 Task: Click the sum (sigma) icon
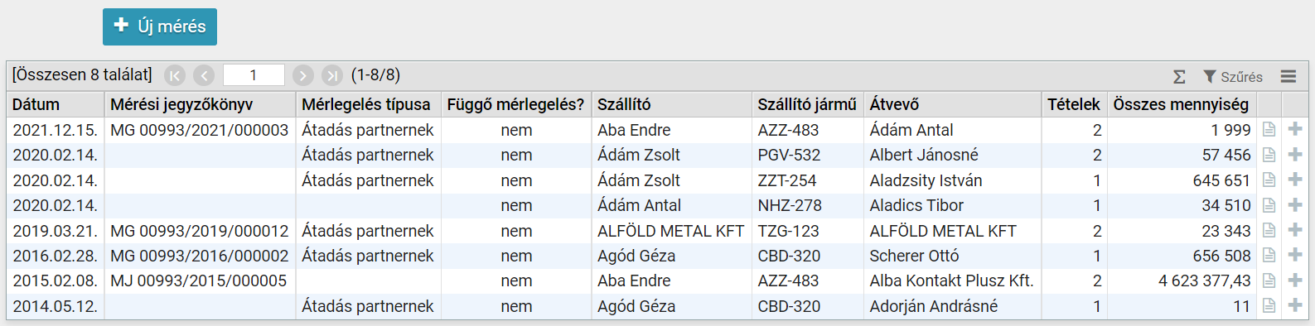click(1179, 76)
